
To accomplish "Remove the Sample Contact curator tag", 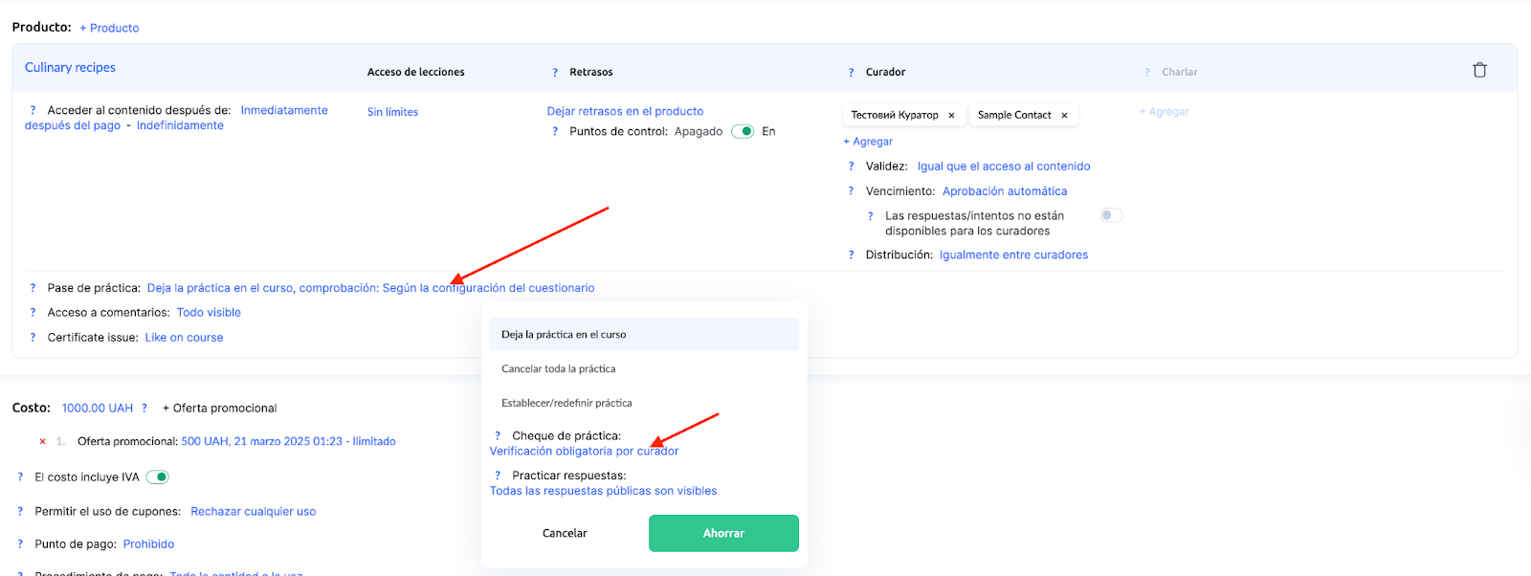I will pyautogui.click(x=1064, y=116).
